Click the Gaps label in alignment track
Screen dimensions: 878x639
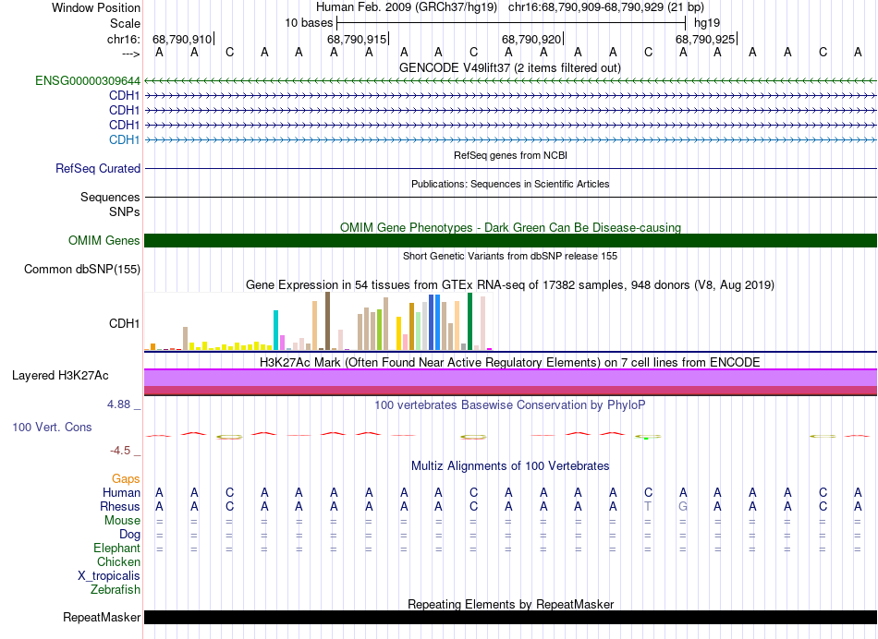coord(126,479)
